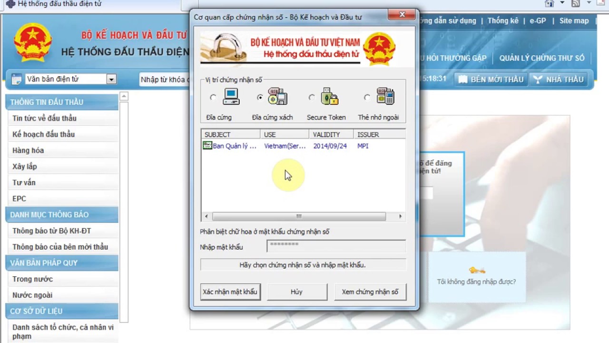Click the Secure Token padlock icon
The height and width of the screenshot is (343, 609).
(329, 96)
